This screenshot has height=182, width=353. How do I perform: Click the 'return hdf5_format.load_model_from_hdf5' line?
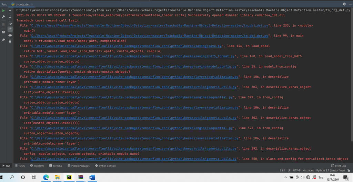pos(92,51)
